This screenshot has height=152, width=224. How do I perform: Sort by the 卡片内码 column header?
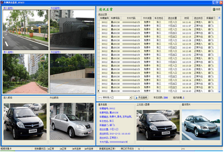point(131,18)
